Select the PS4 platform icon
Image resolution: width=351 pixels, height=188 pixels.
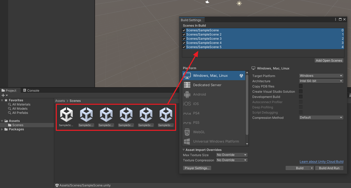pyautogui.click(x=187, y=113)
